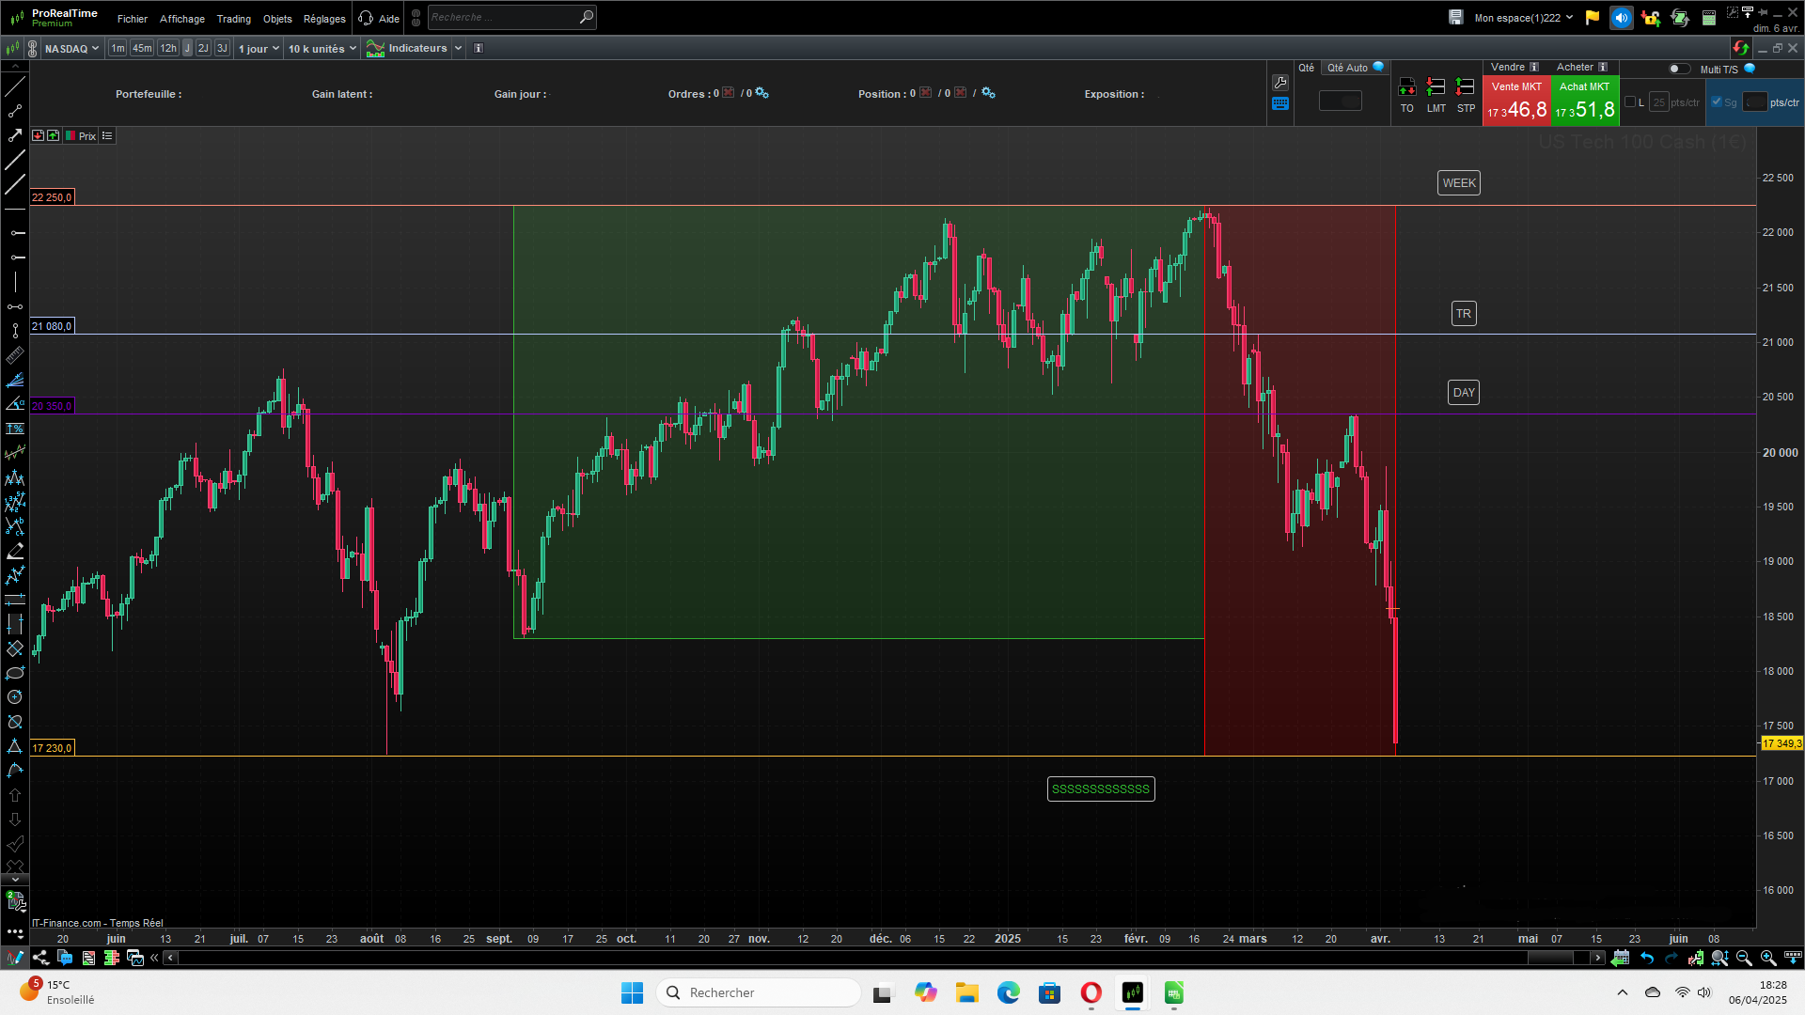Expand the 1 jour timeframe dropdown
Image resolution: width=1805 pixels, height=1015 pixels.
coord(259,49)
